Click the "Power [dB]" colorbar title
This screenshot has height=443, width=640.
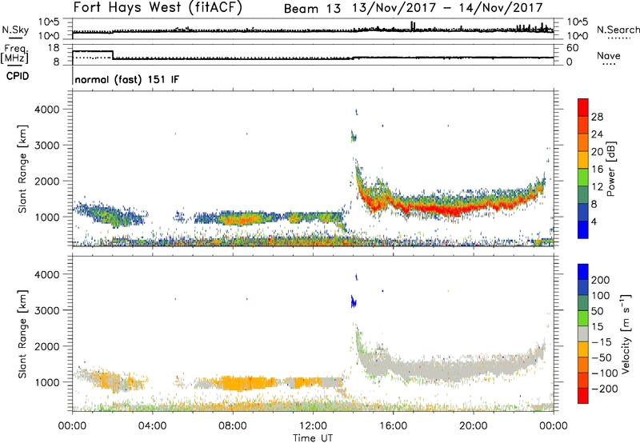pos(610,169)
